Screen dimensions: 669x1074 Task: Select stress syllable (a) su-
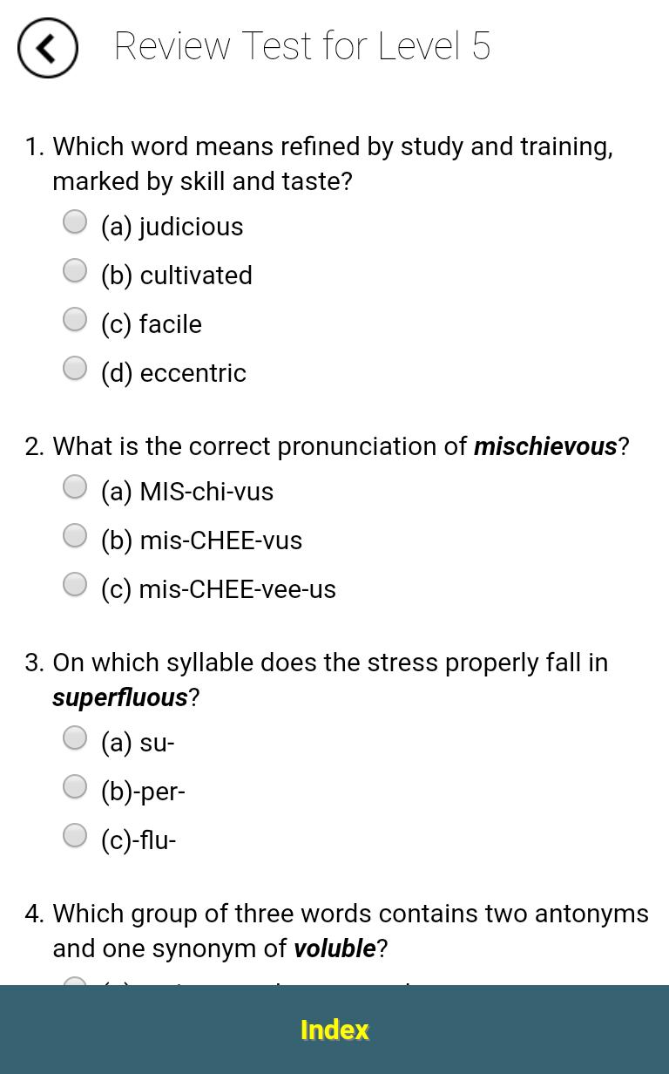point(75,738)
